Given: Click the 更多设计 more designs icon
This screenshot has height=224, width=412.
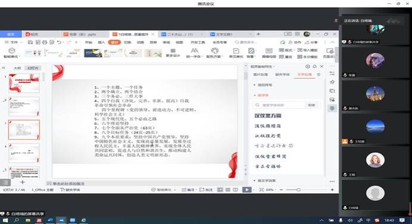Looking at the screenshot, I should click(x=173, y=53).
